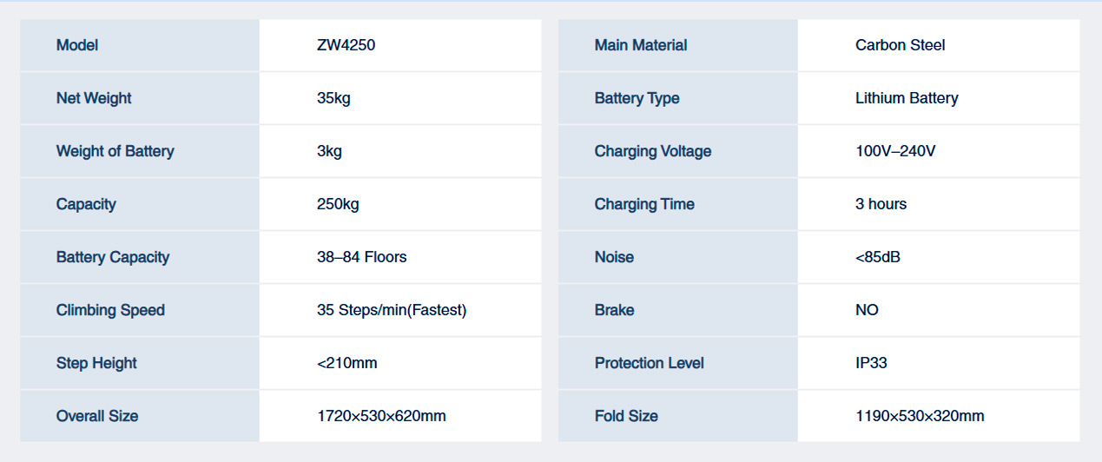The height and width of the screenshot is (462, 1102).
Task: Select the 1720×530×620mm overall size value
Action: 381,416
